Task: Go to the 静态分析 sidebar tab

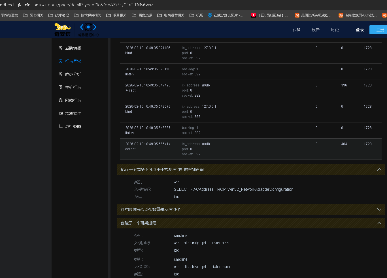Action: (73, 74)
